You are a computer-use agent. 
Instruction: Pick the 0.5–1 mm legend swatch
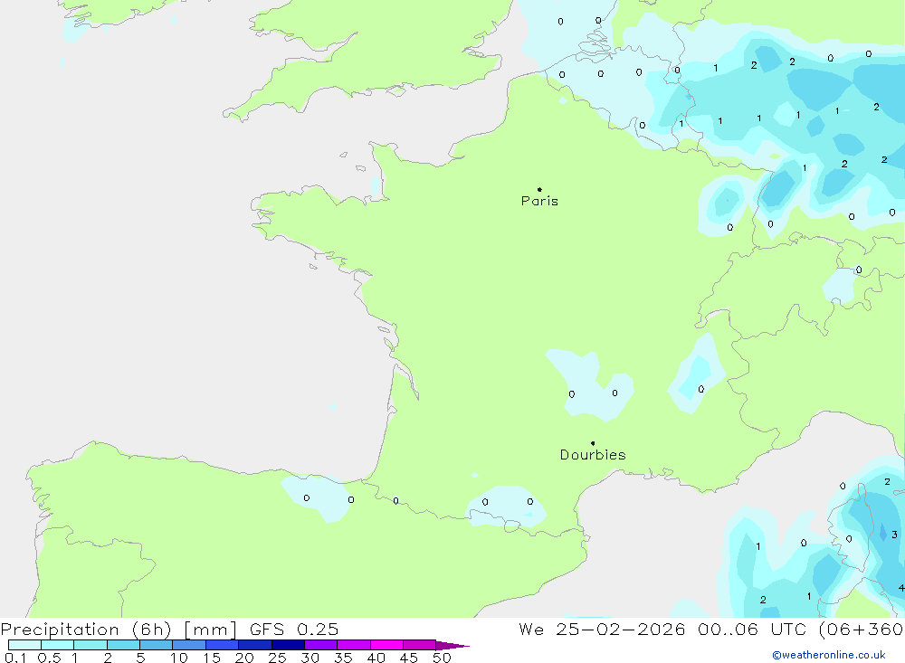[58, 645]
